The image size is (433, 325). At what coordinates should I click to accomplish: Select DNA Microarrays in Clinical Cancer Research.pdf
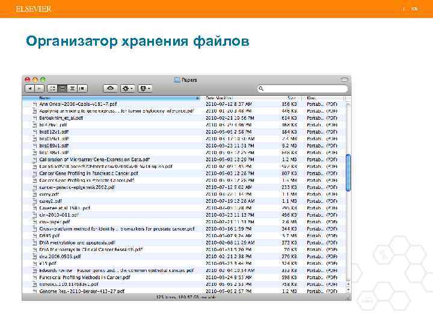(x=91, y=250)
